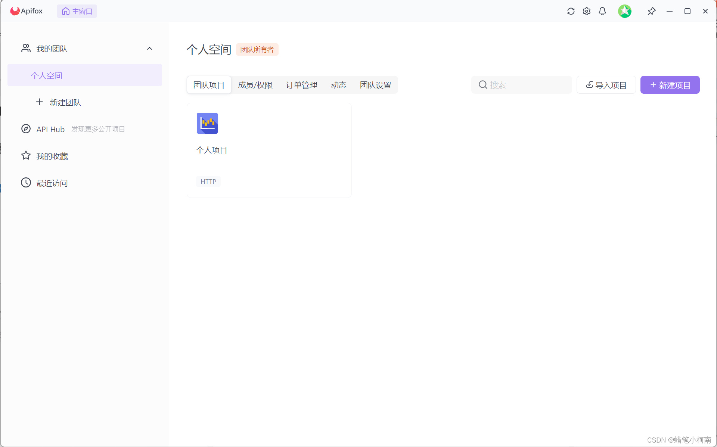This screenshot has height=447, width=717.
Task: Click the Apifox logo icon
Action: (15, 11)
